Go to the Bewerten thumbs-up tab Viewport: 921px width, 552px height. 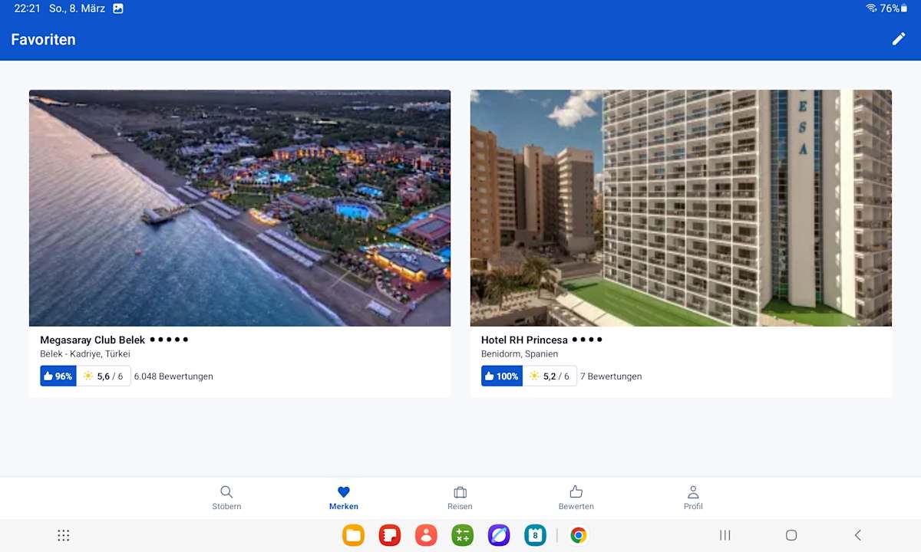[x=576, y=498]
